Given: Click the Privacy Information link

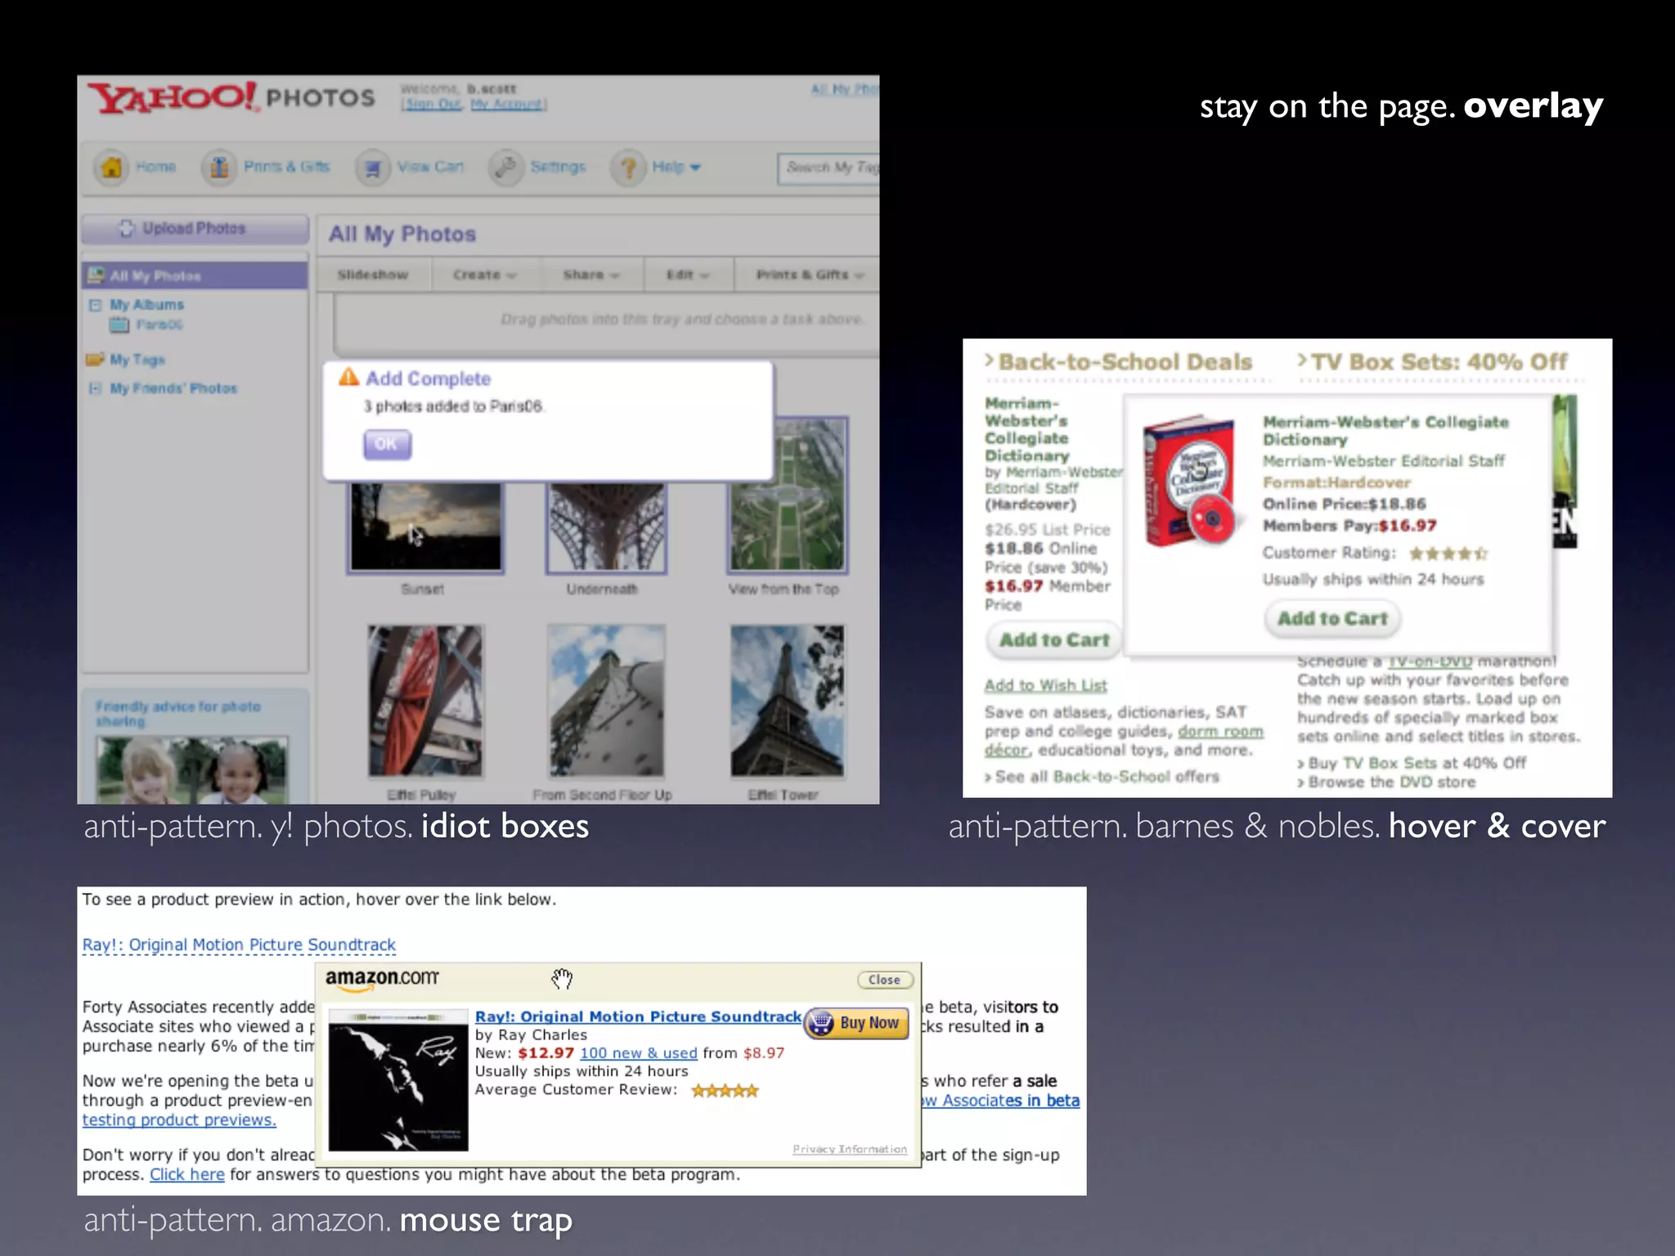Looking at the screenshot, I should point(850,1149).
